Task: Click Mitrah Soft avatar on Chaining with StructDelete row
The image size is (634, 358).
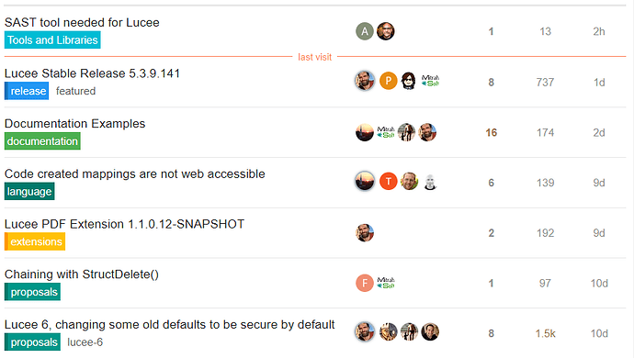Action: coord(386,283)
